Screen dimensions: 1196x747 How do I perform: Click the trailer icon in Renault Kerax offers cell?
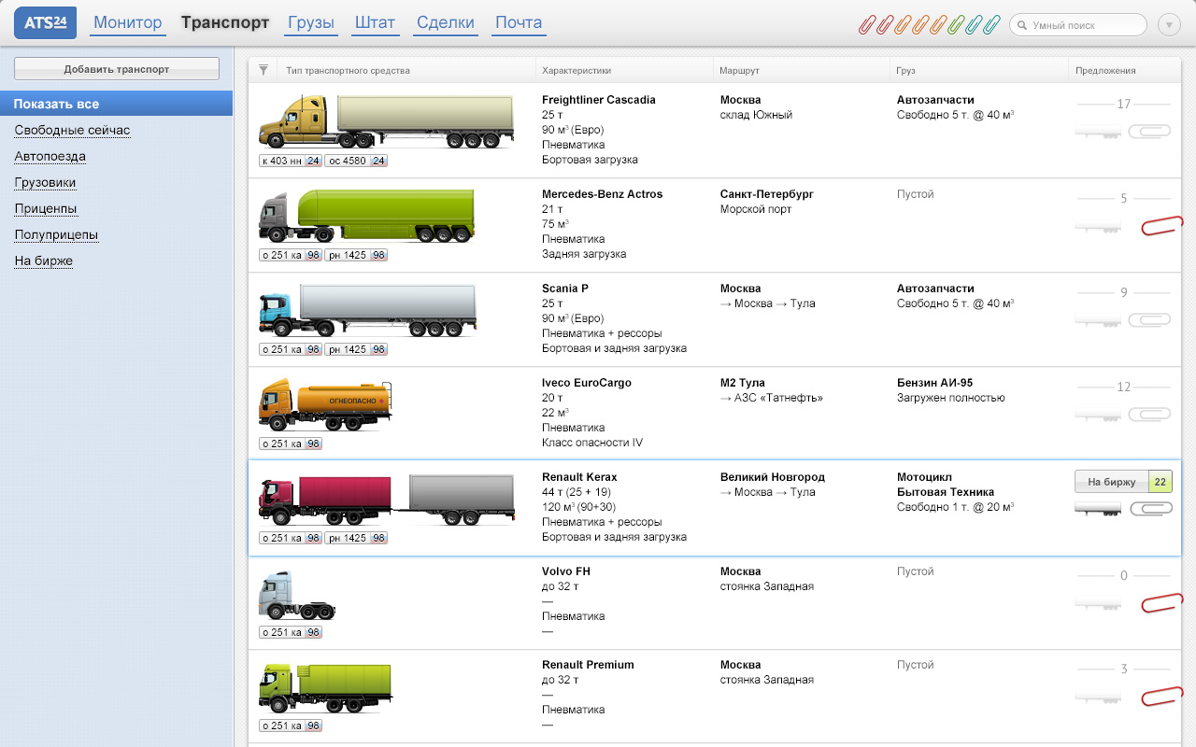pos(1097,509)
